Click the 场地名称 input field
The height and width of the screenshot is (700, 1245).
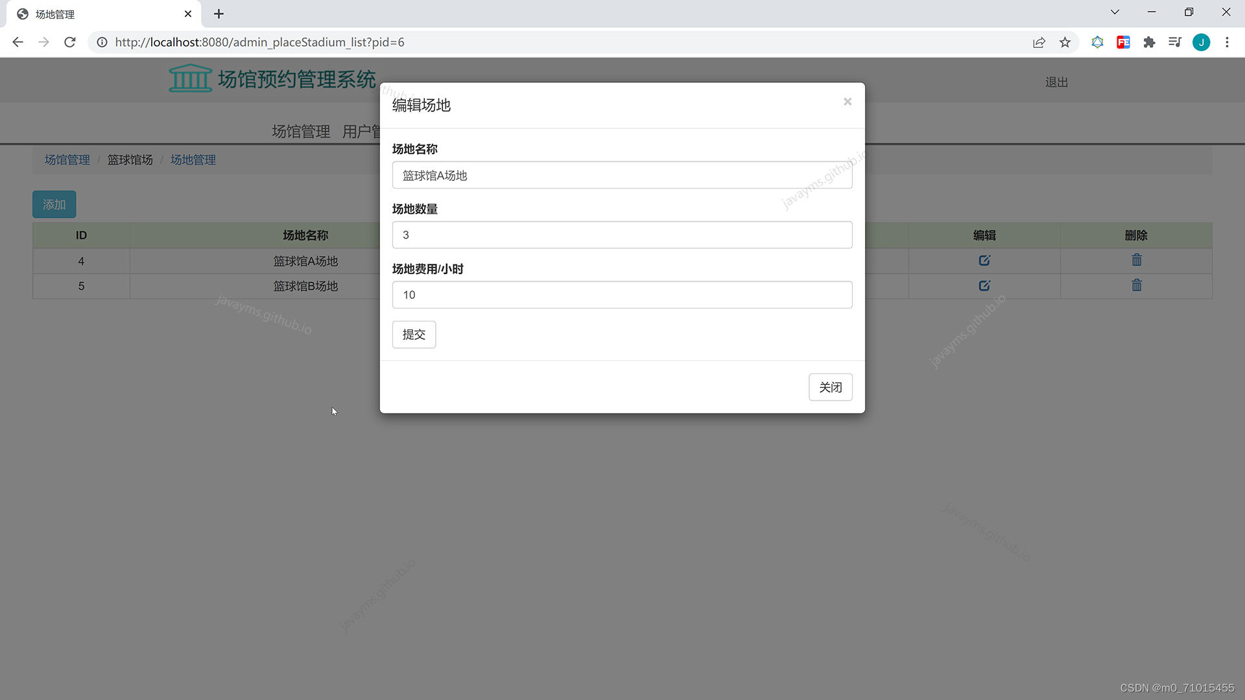(622, 175)
